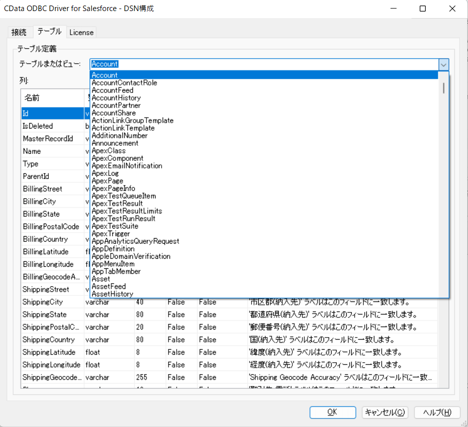This screenshot has height=427, width=468.
Task: Choose Account in the dropdown list
Action: (264, 75)
